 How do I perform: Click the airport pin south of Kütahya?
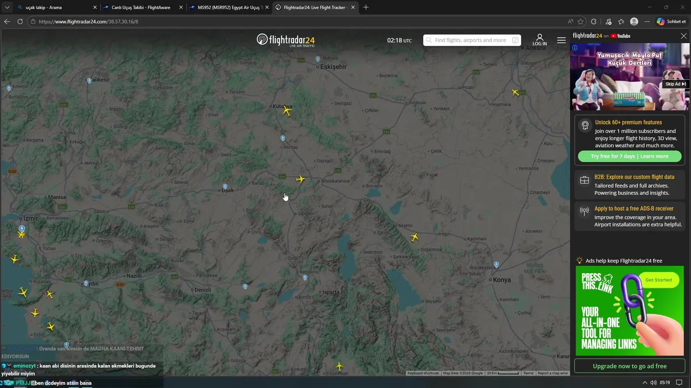[x=282, y=138]
